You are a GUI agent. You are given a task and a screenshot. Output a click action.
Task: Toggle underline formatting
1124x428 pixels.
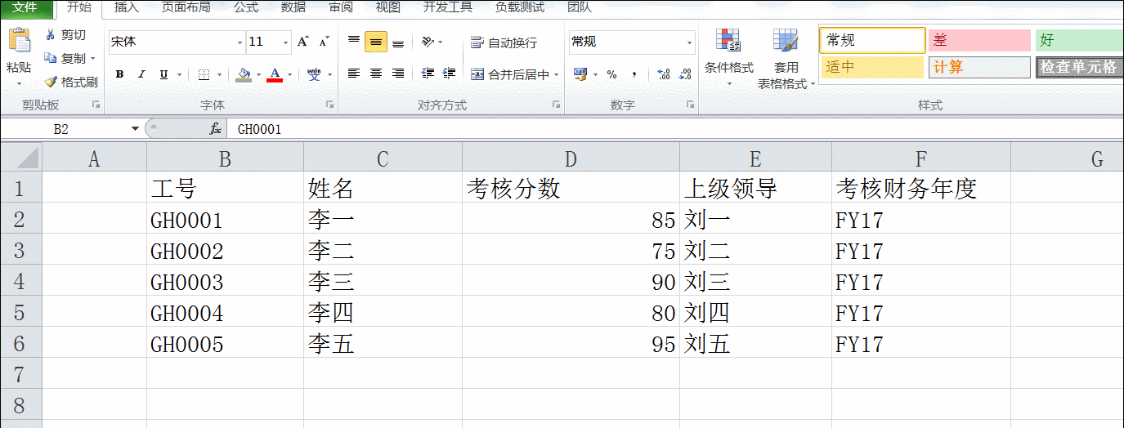[x=163, y=74]
